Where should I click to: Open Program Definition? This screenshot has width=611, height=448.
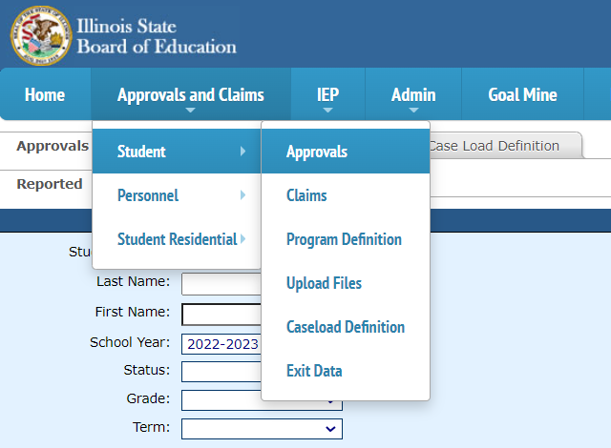(344, 239)
